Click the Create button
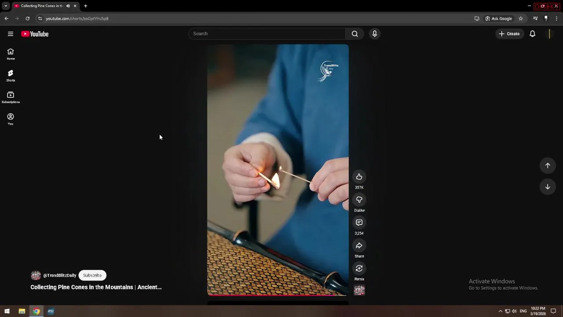 509,34
